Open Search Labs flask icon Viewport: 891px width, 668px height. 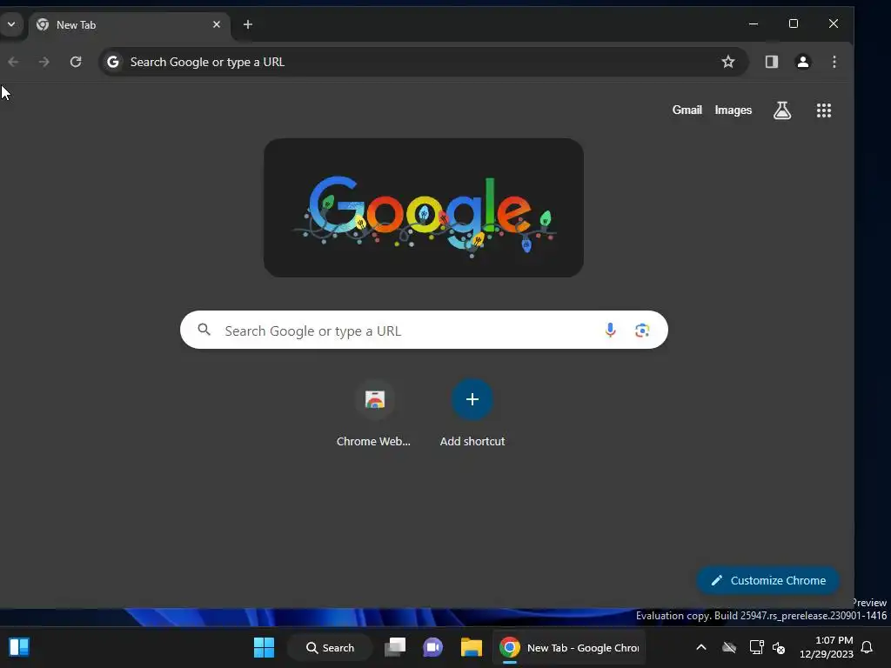(x=782, y=110)
